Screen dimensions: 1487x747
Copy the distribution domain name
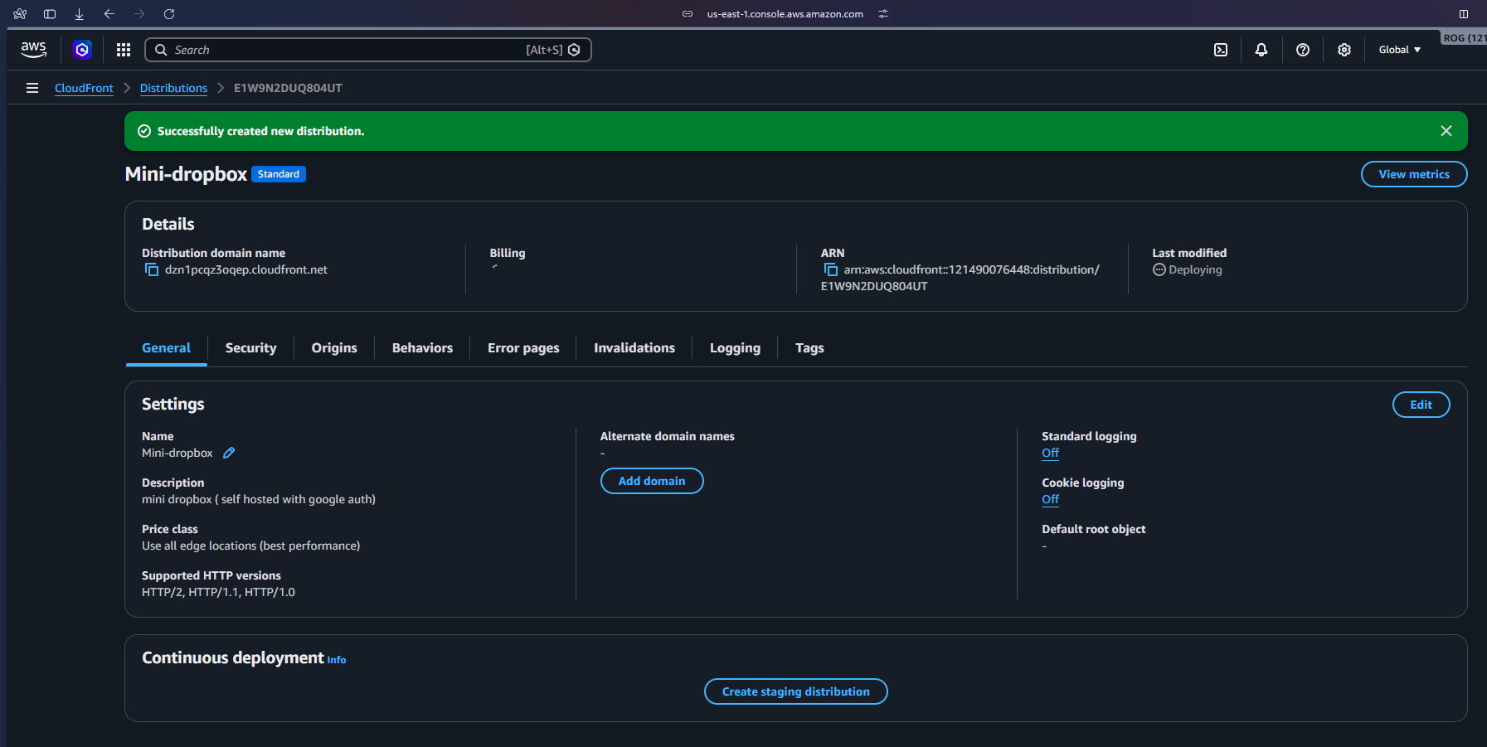152,270
